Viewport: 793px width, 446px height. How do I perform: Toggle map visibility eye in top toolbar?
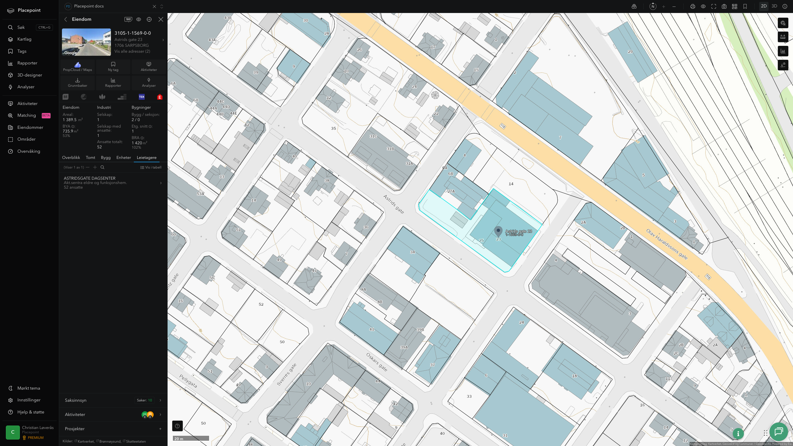(703, 6)
